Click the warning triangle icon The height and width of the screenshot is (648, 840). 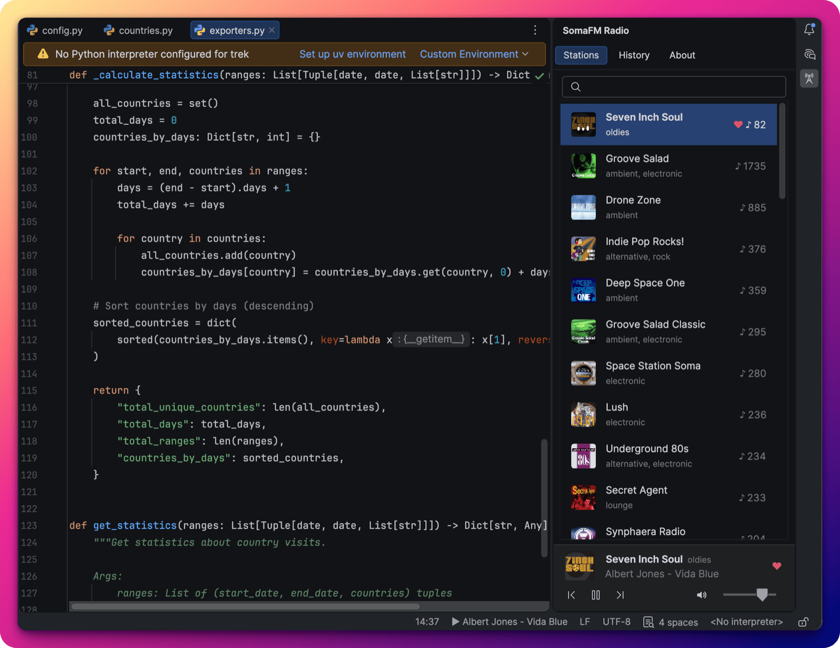click(x=43, y=54)
